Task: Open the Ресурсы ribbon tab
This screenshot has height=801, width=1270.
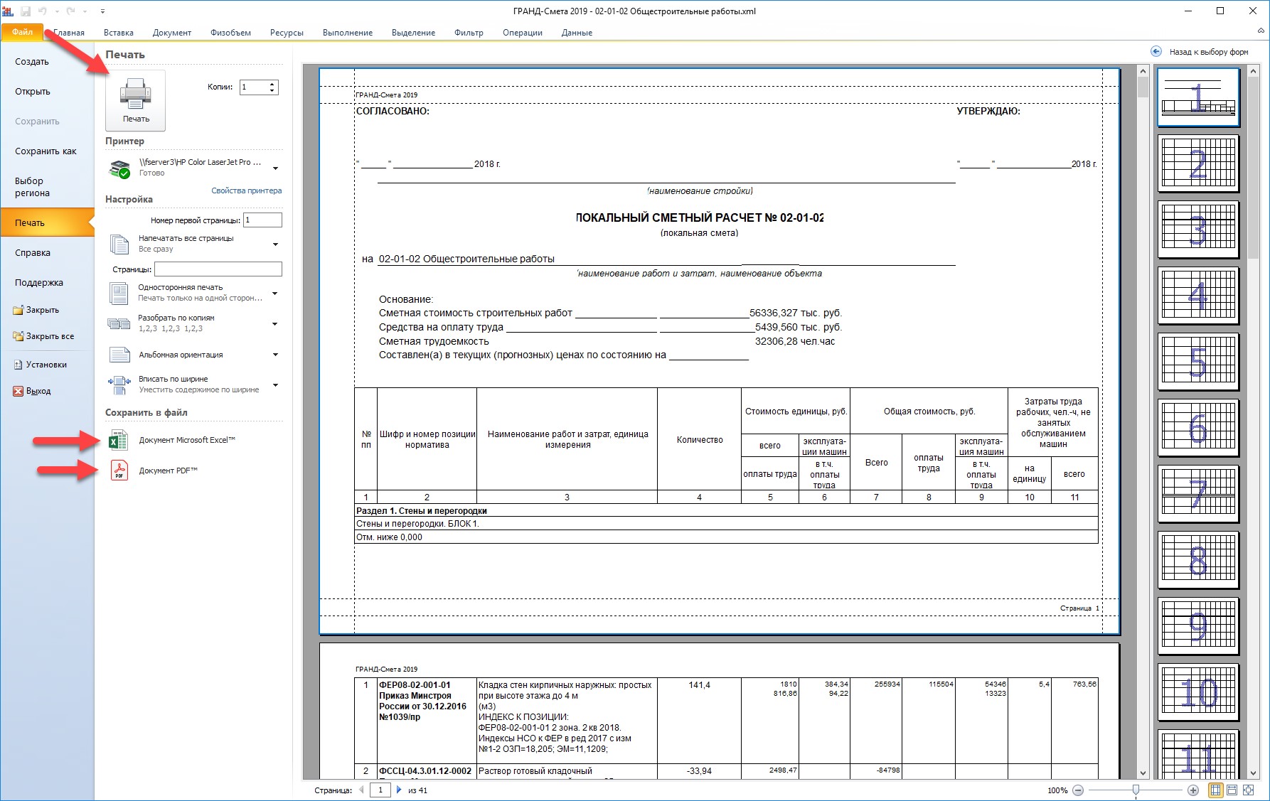Action: pyautogui.click(x=287, y=33)
